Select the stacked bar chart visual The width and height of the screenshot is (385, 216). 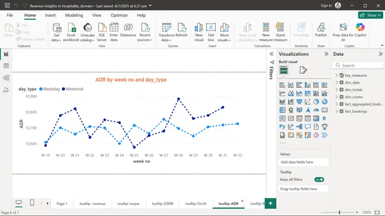[283, 85]
